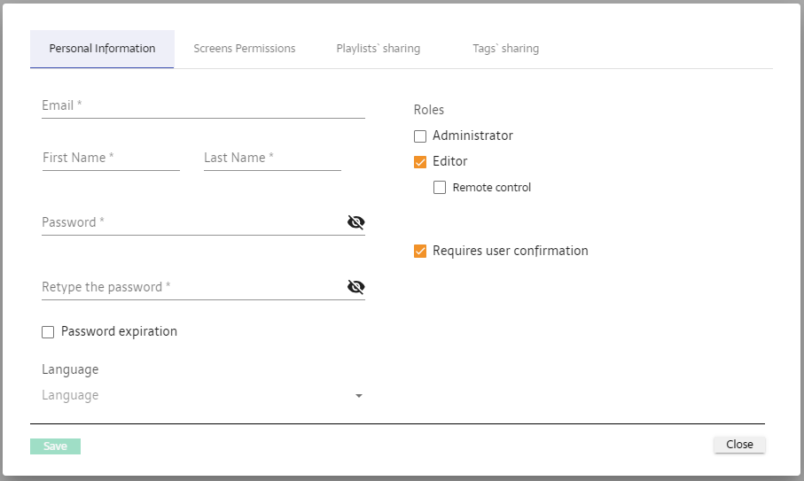Focus the Retype the password field
This screenshot has height=481, width=804.
[191, 287]
